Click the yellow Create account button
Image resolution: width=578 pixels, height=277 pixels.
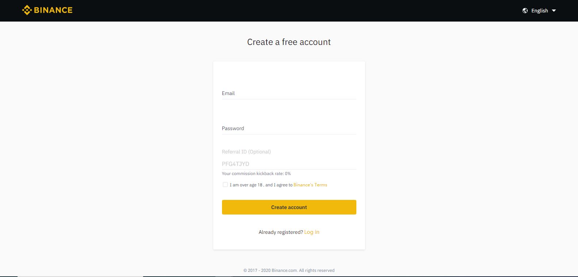coord(289,207)
